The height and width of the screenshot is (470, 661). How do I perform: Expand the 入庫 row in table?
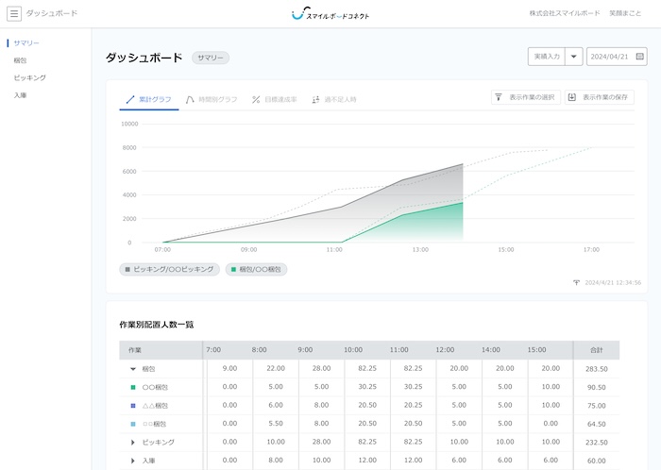point(133,460)
